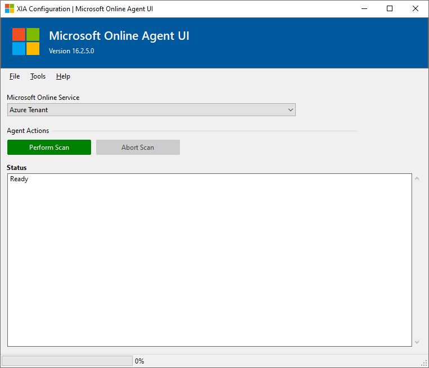This screenshot has width=429, height=368.
Task: Click the app icon in the title bar
Action: click(10, 8)
